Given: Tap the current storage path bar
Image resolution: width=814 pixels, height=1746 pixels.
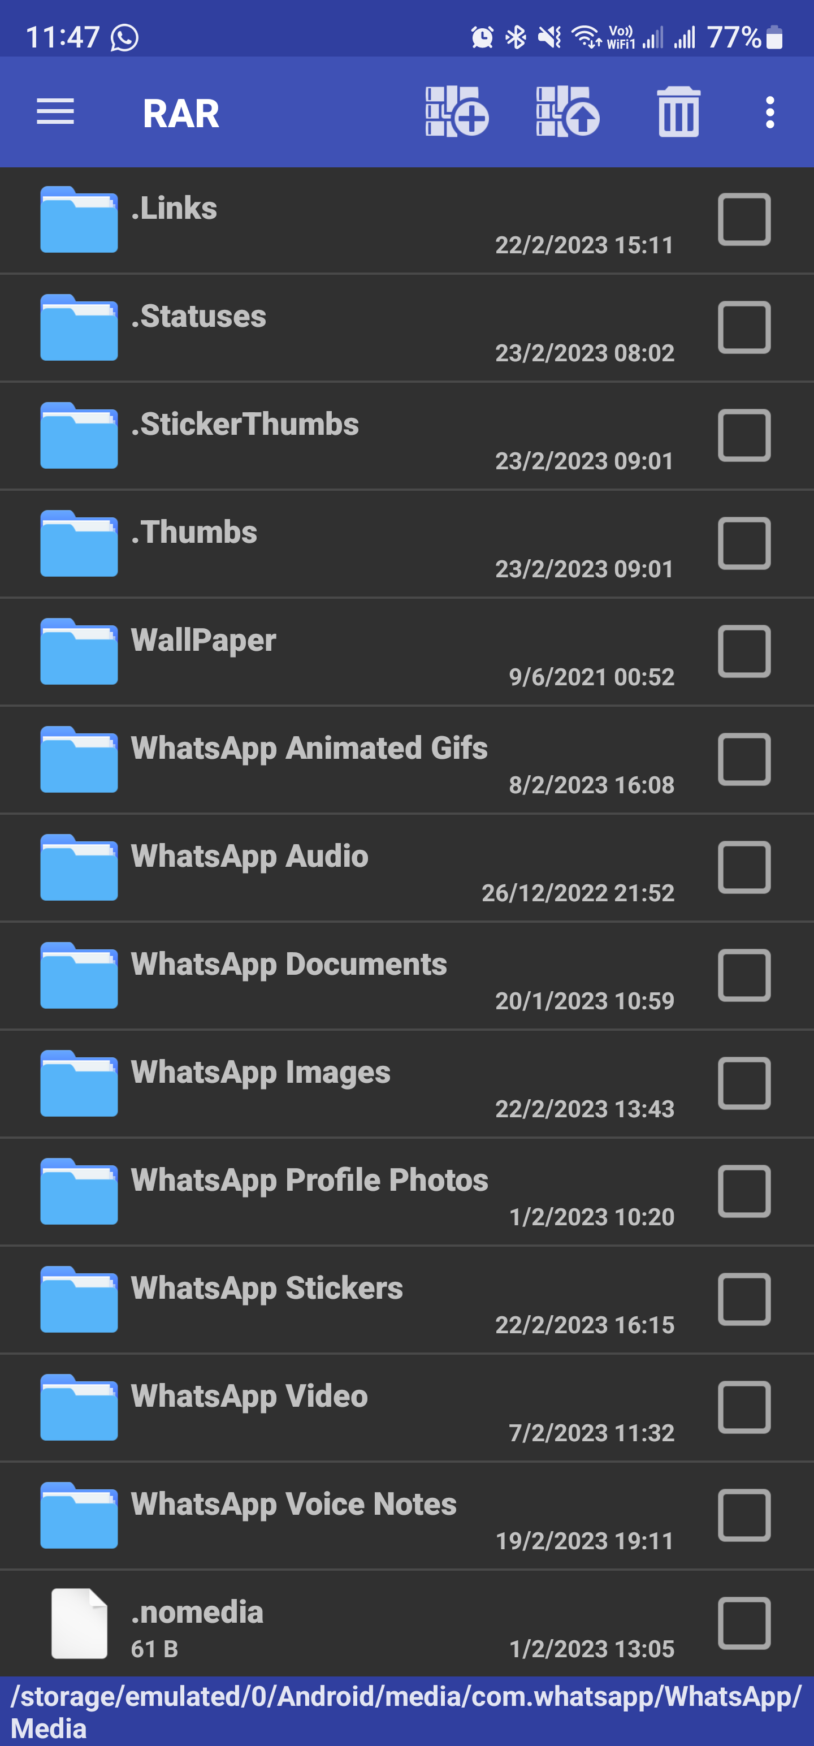Looking at the screenshot, I should 406,1711.
